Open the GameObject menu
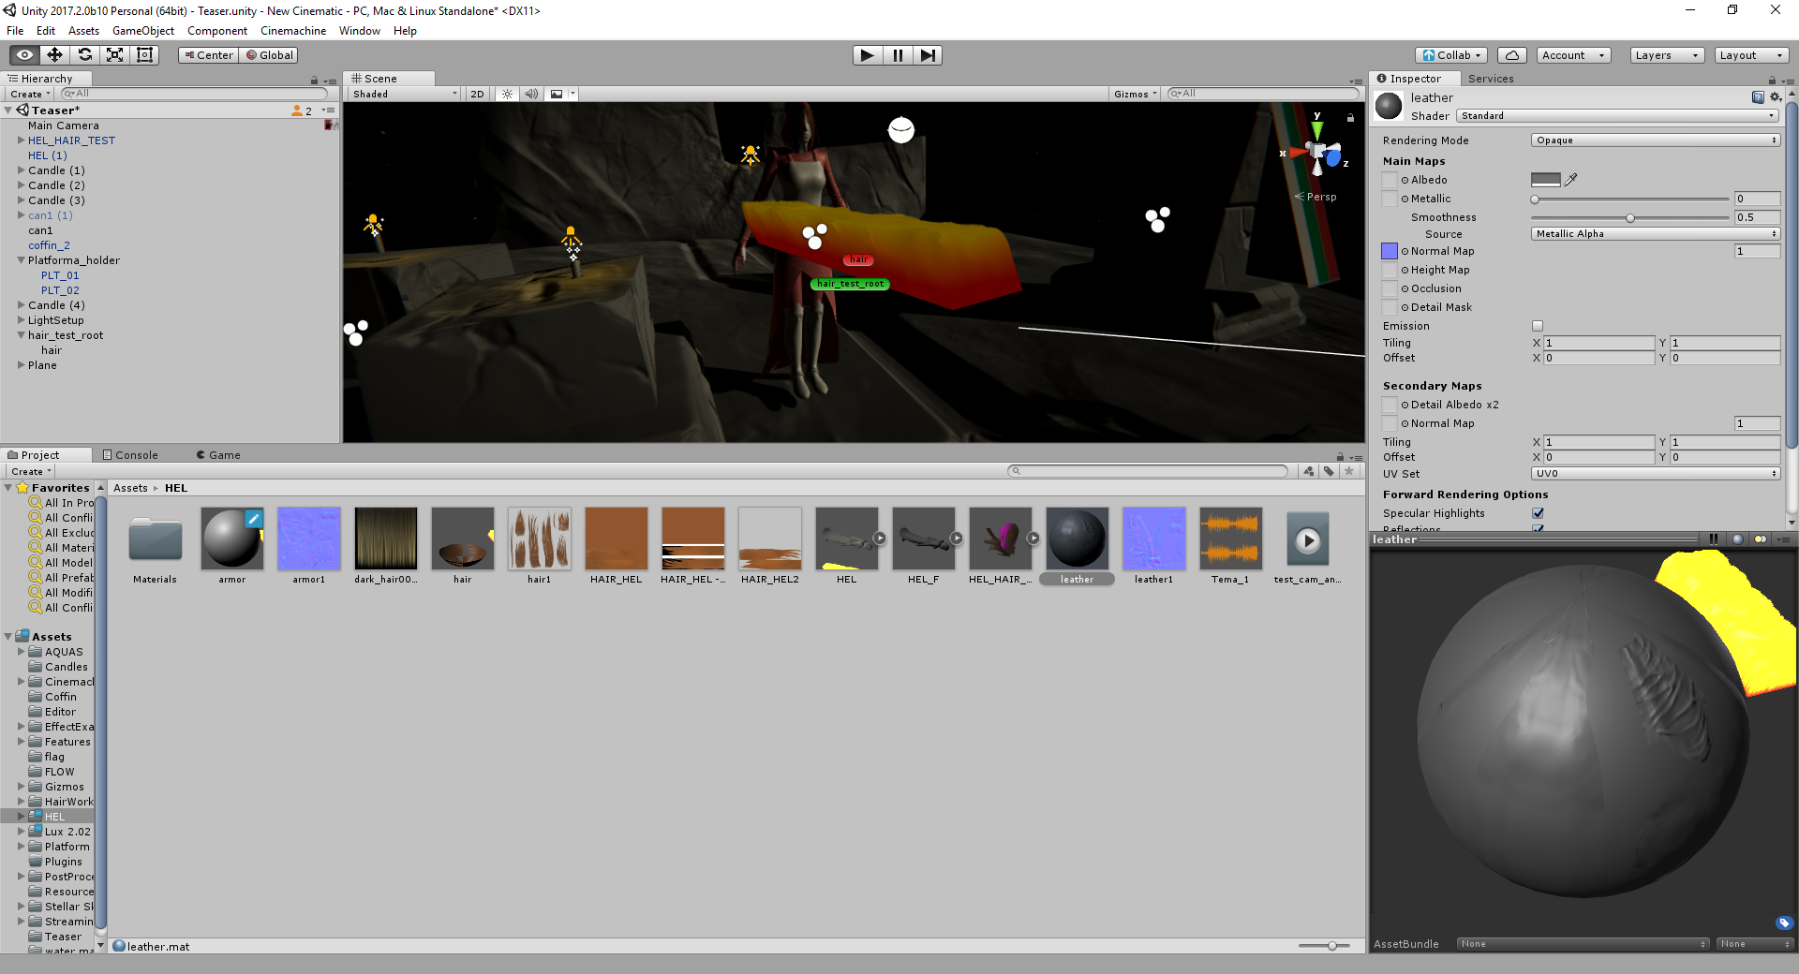The height and width of the screenshot is (974, 1799). point(143,31)
